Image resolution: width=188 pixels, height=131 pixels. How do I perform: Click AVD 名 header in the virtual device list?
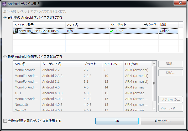(27, 64)
